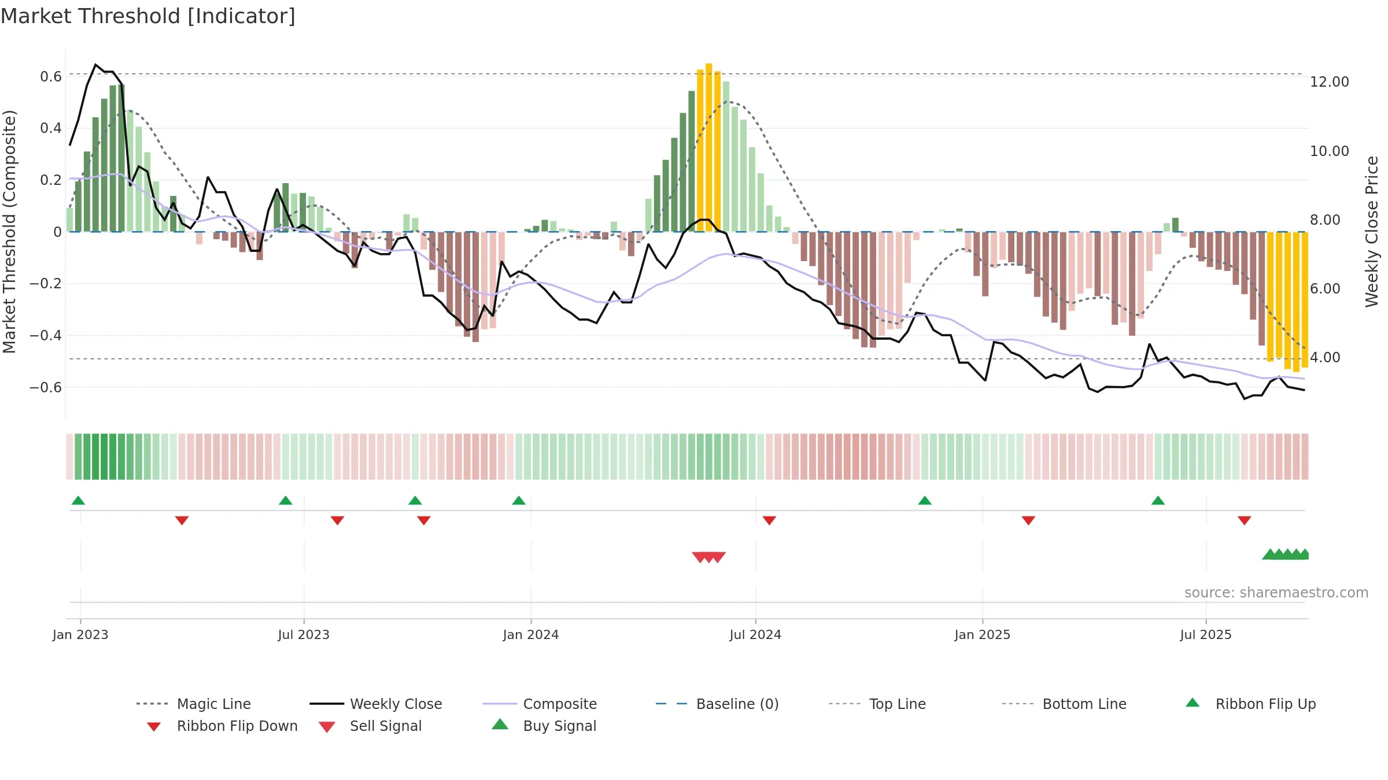Toggle the Bottom Line legend entry
This screenshot has height=780, width=1388.
tap(1064, 704)
